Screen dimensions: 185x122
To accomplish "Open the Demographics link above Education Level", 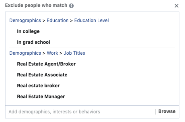I will (x=25, y=20).
